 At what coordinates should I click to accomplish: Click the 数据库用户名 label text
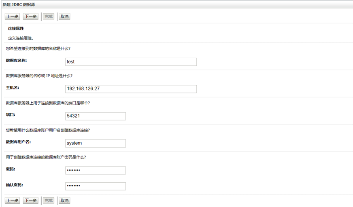coord(18,142)
